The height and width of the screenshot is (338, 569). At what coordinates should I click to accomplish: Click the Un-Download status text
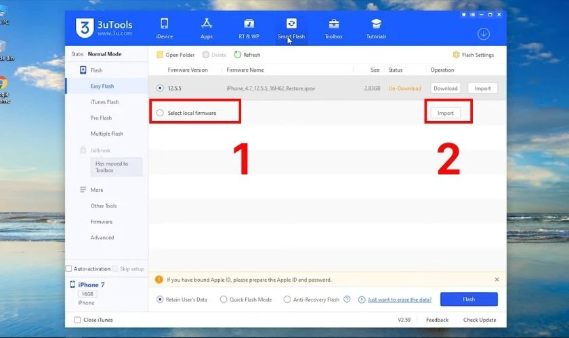point(404,88)
